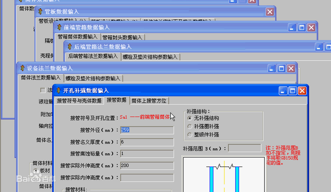Click the 接管实际外伸高度 input field

147,166
